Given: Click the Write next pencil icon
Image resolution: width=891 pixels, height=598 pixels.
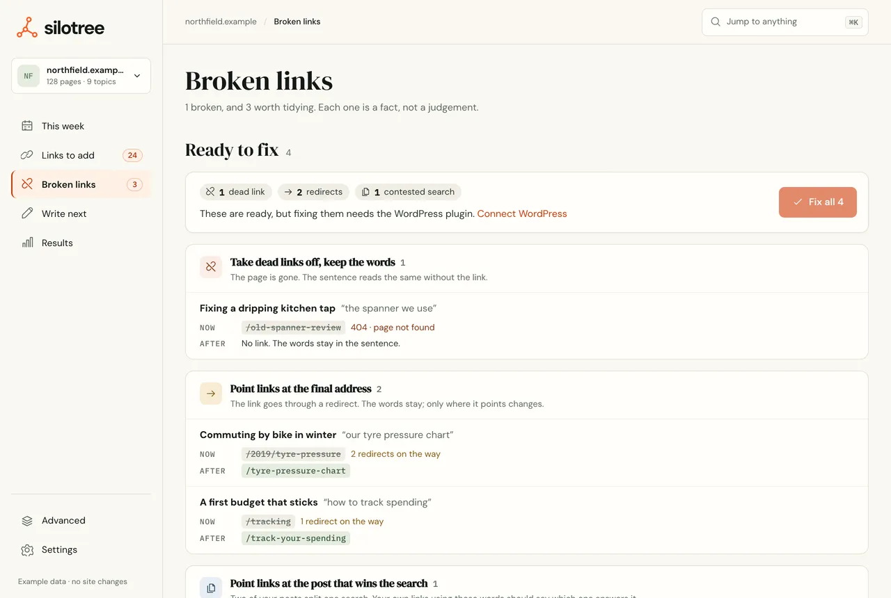Looking at the screenshot, I should coord(27,213).
